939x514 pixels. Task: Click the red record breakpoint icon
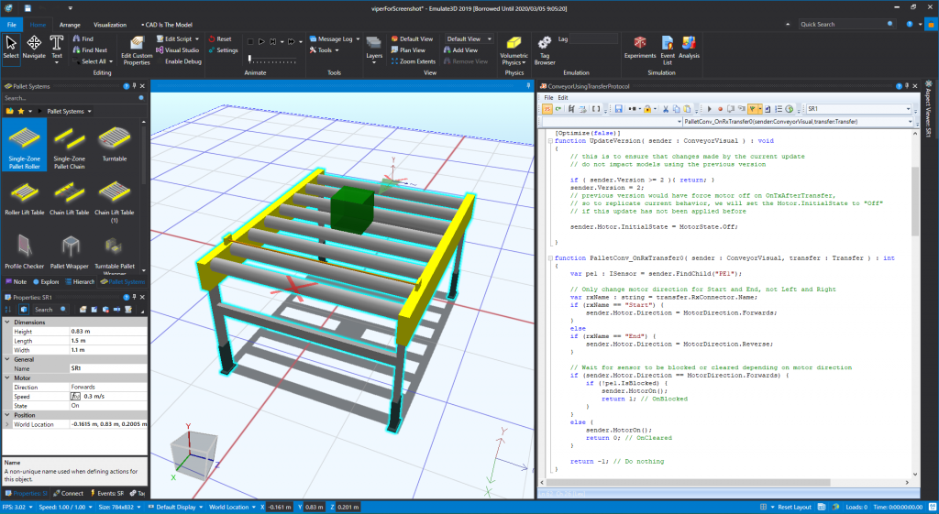point(721,109)
